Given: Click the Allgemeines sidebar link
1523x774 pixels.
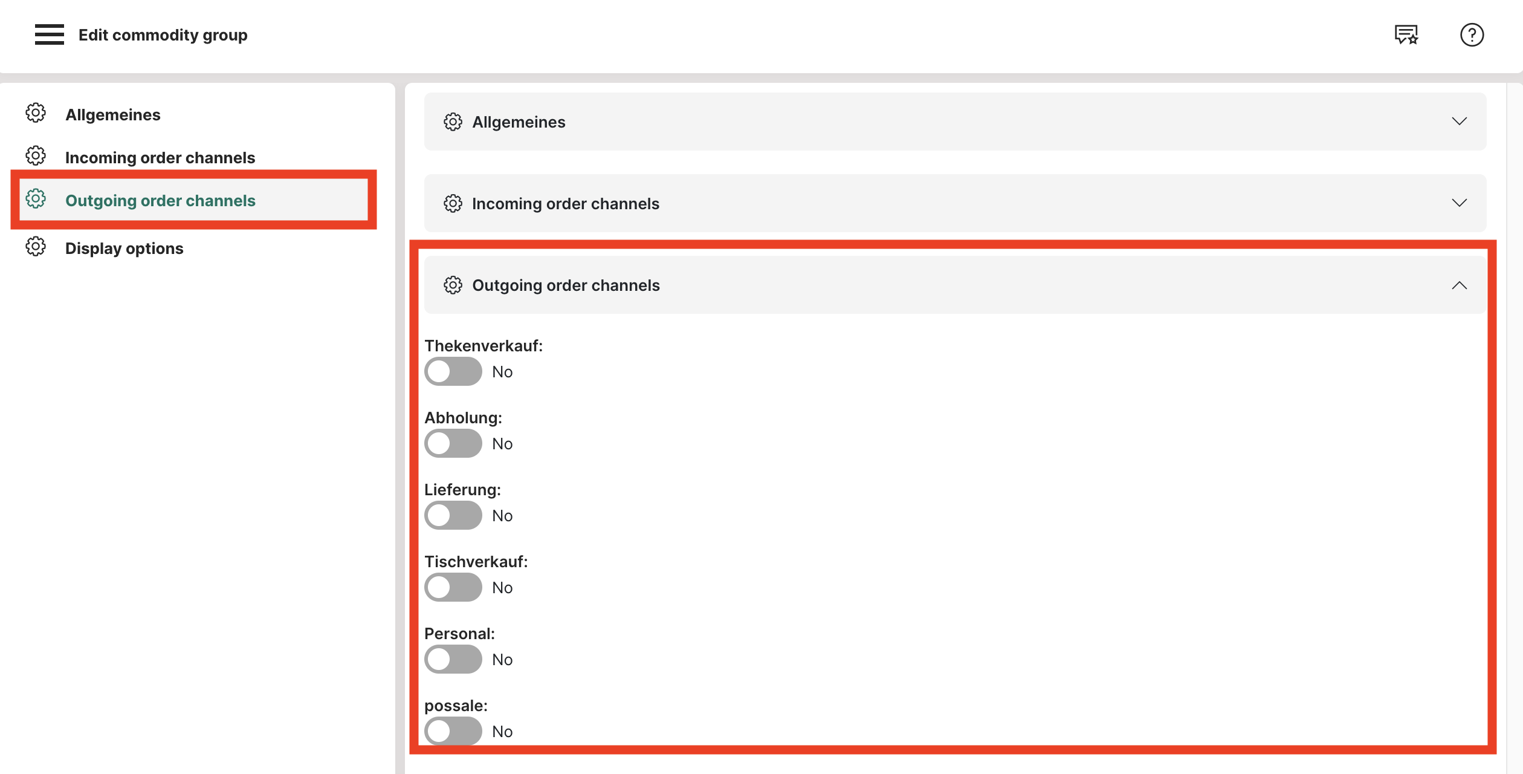Looking at the screenshot, I should (112, 115).
